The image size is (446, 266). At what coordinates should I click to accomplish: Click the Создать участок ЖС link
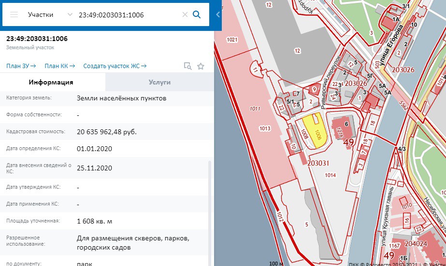tap(115, 66)
